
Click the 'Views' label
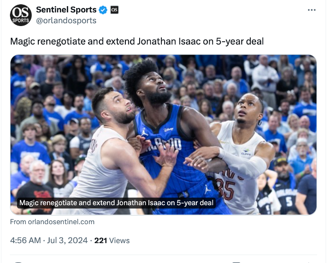pyautogui.click(x=119, y=241)
